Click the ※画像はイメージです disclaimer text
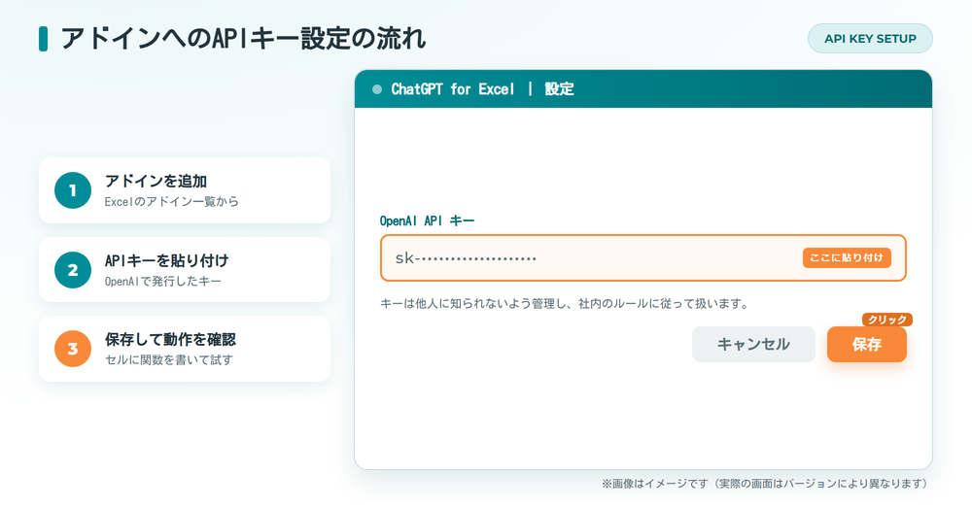 [765, 483]
